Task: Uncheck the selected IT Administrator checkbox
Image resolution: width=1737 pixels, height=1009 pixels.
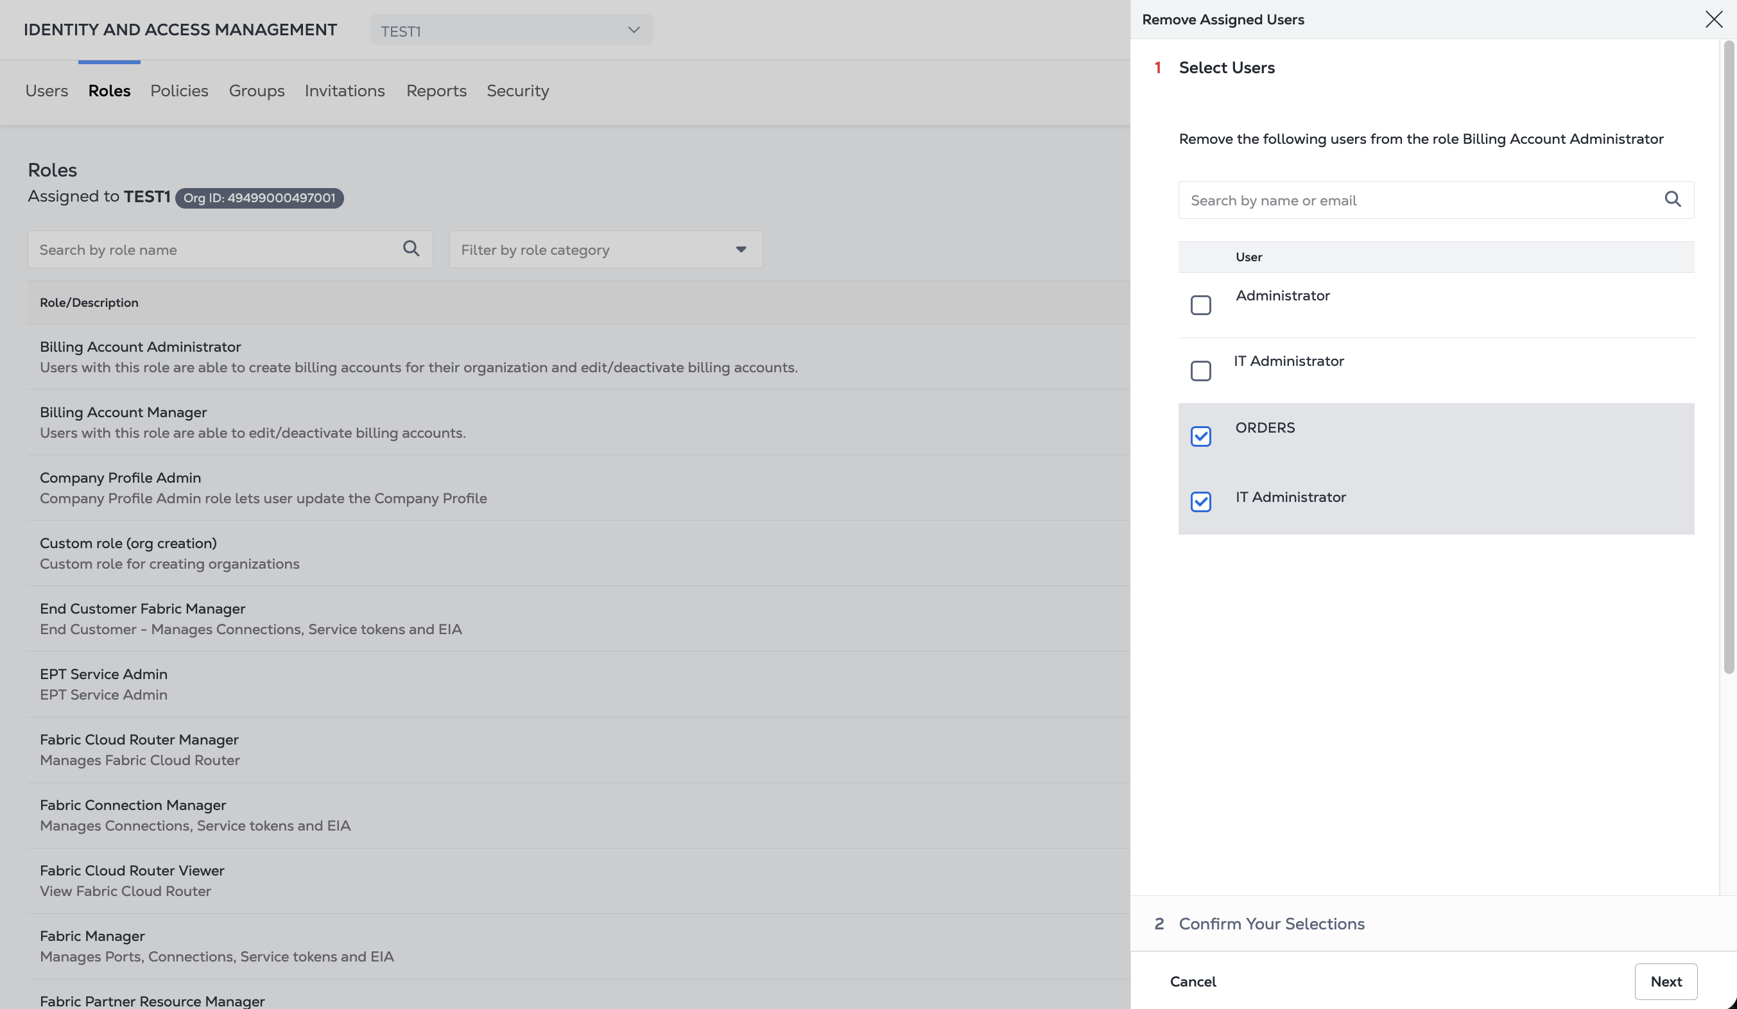Action: (x=1201, y=502)
